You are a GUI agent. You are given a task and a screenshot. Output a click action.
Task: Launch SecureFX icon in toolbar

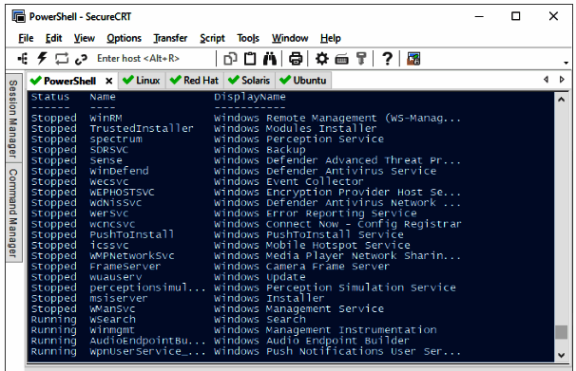point(413,59)
